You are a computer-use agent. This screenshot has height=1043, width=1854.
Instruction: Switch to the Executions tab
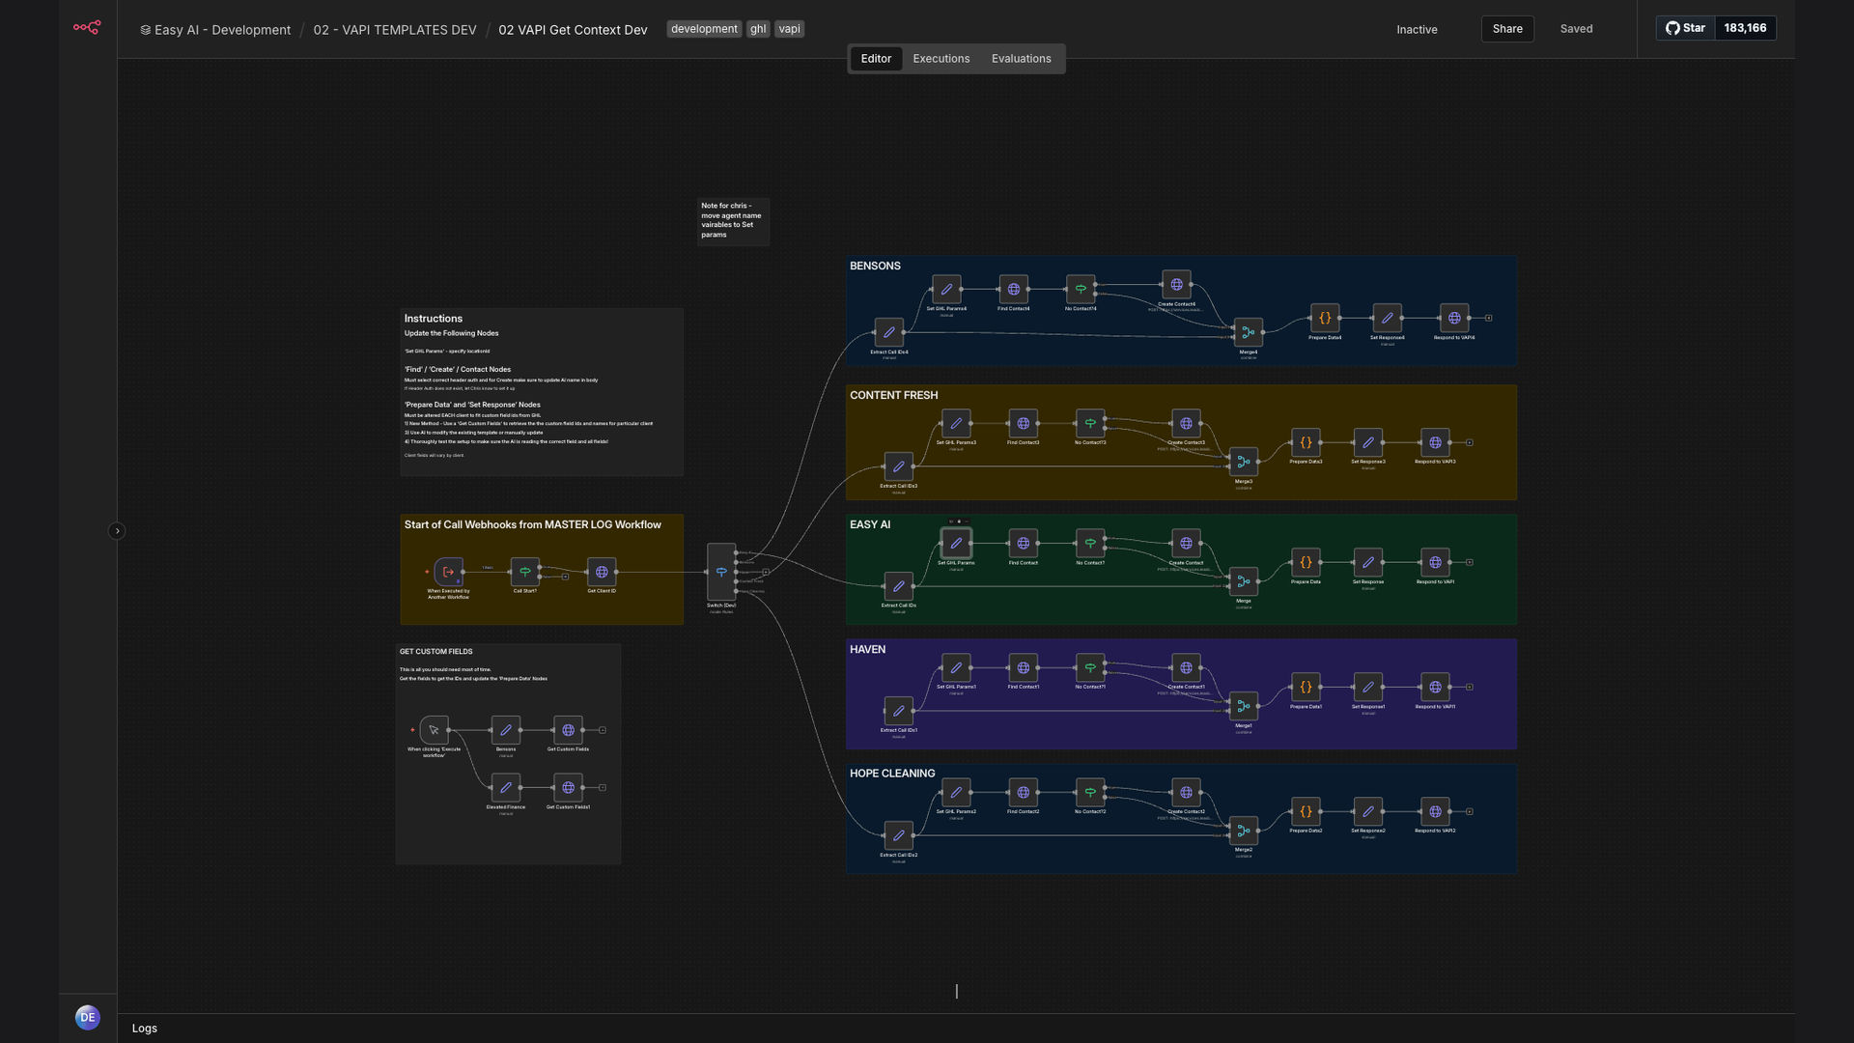(x=941, y=59)
